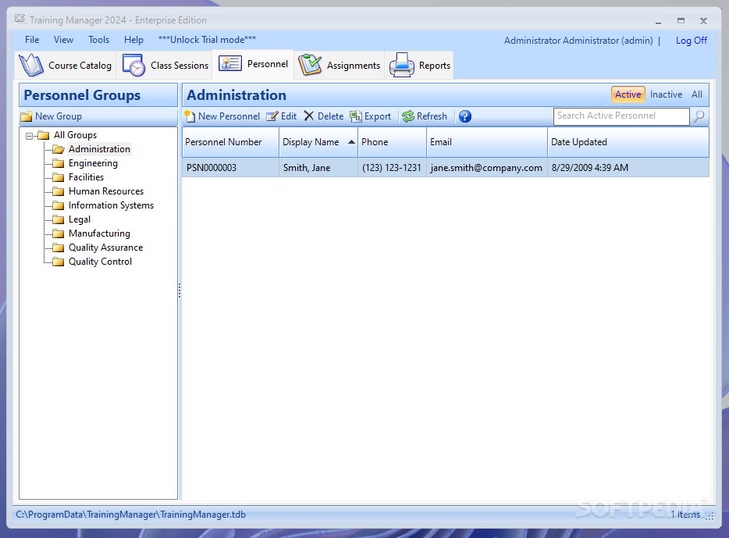Screen dimensions: 729x538
Task: Click the Unlock Trial mode menu item
Action: tap(207, 40)
